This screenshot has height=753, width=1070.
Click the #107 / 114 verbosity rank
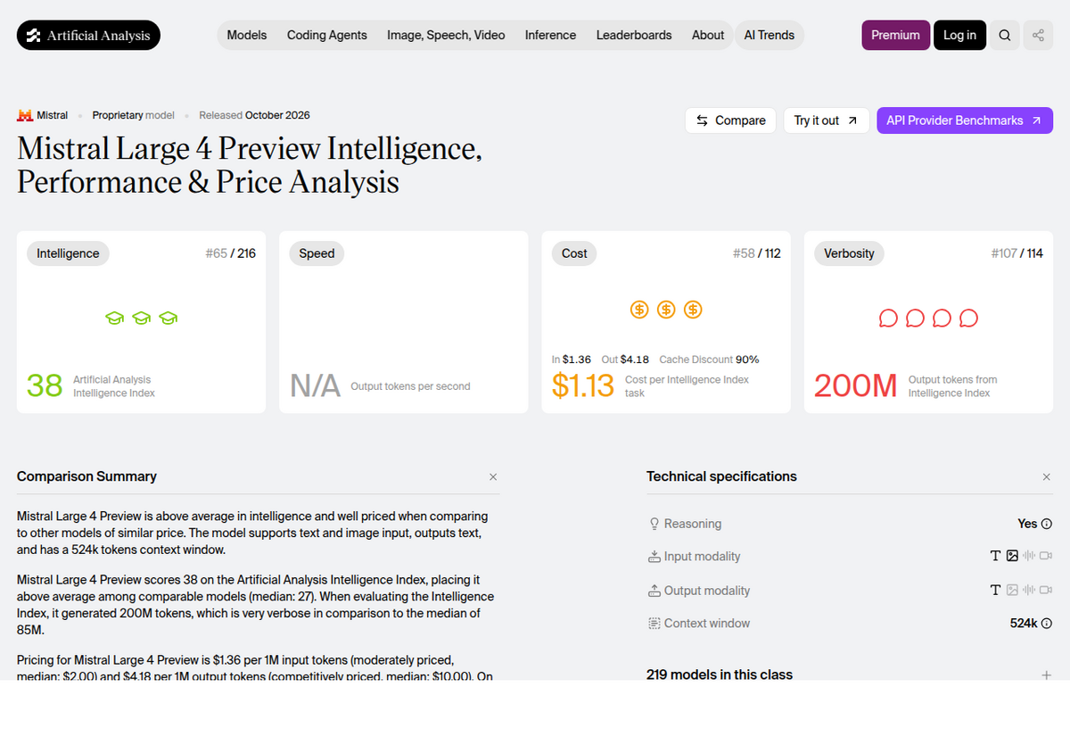[x=1017, y=253]
